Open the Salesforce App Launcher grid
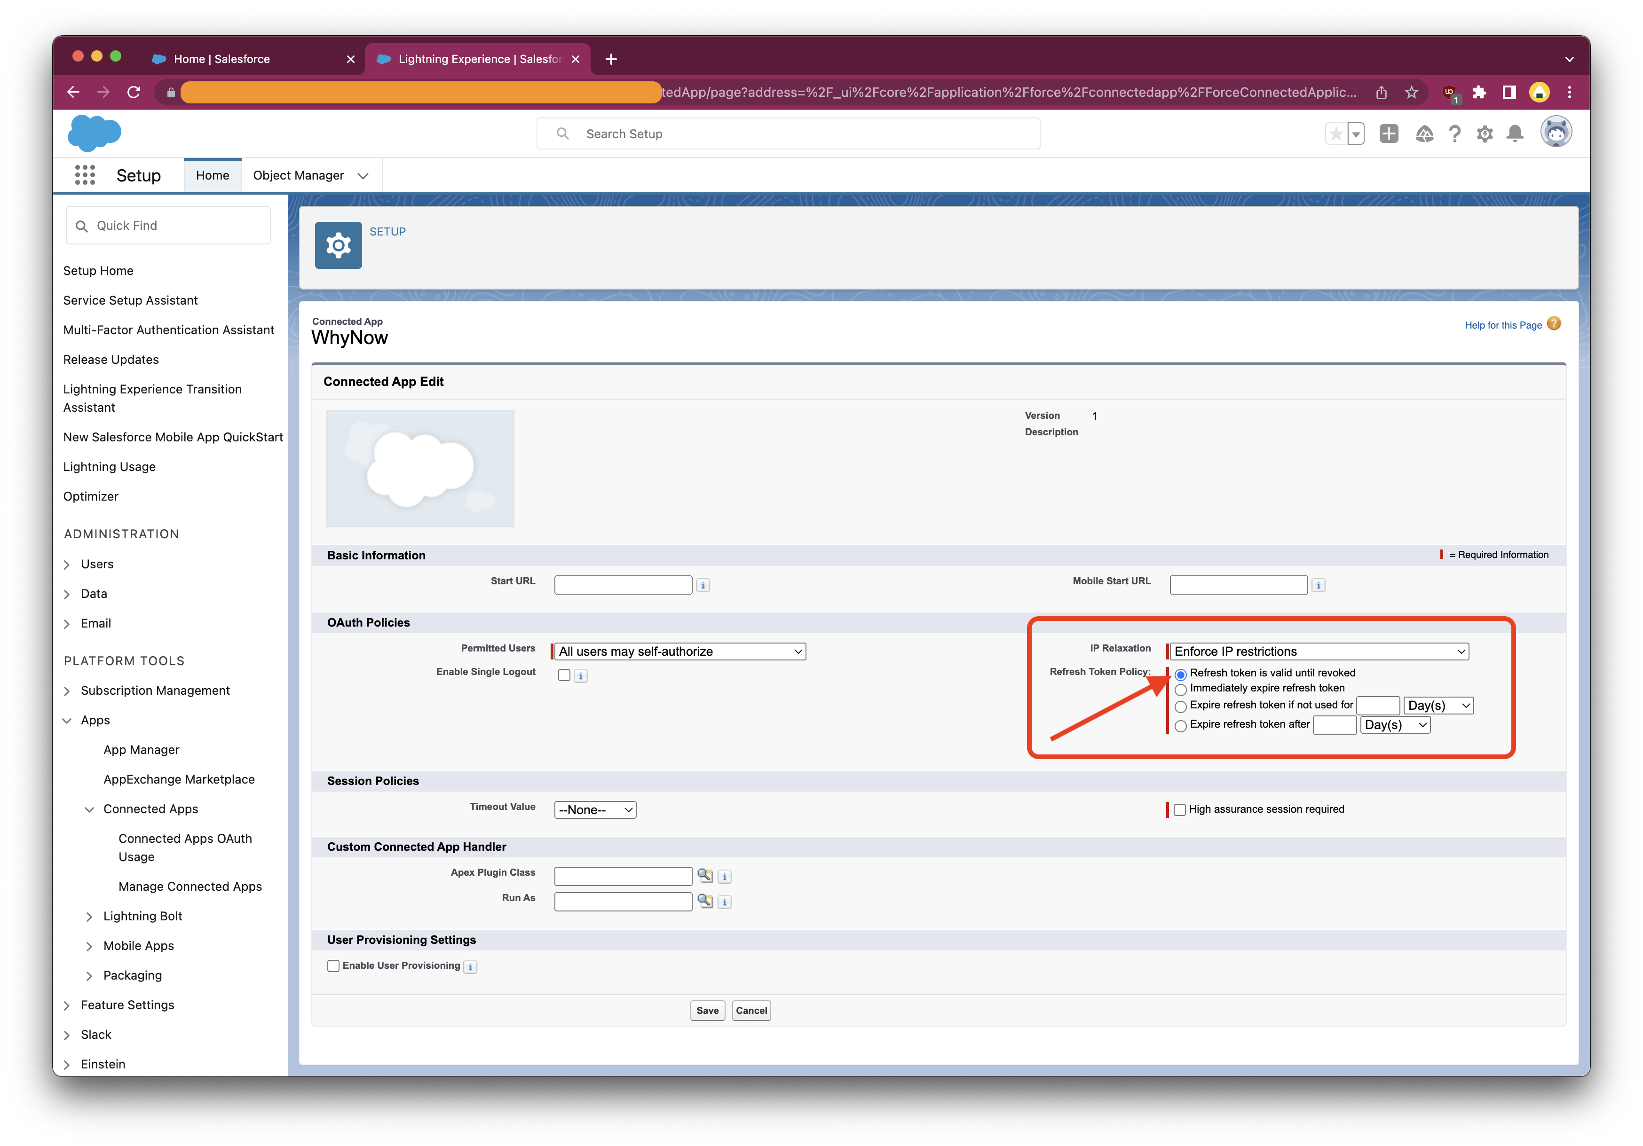Viewport: 1643px width, 1146px height. pyautogui.click(x=85, y=175)
